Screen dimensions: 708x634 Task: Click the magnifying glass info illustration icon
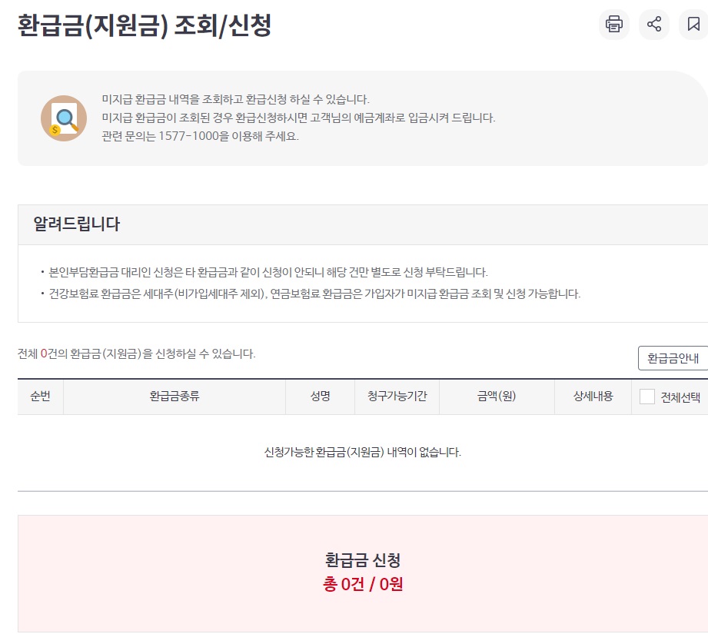[63, 117]
